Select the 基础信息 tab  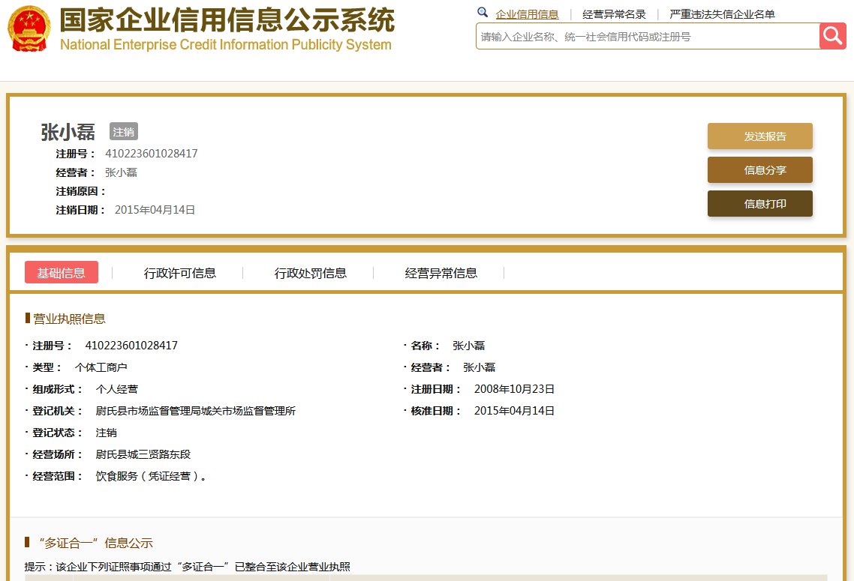(x=62, y=273)
